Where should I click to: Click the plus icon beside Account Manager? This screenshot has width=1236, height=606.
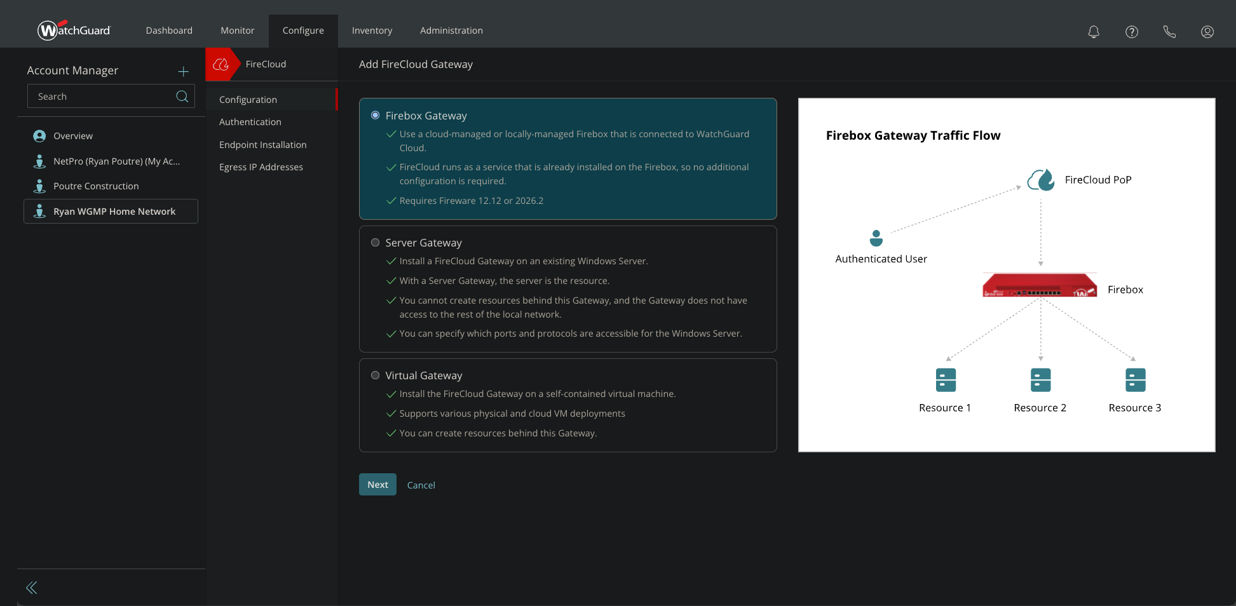183,71
